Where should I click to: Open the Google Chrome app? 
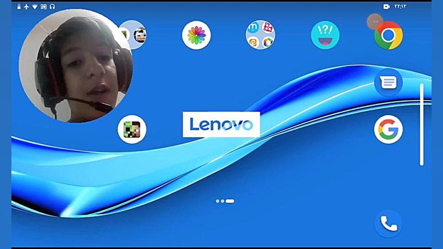(x=389, y=36)
